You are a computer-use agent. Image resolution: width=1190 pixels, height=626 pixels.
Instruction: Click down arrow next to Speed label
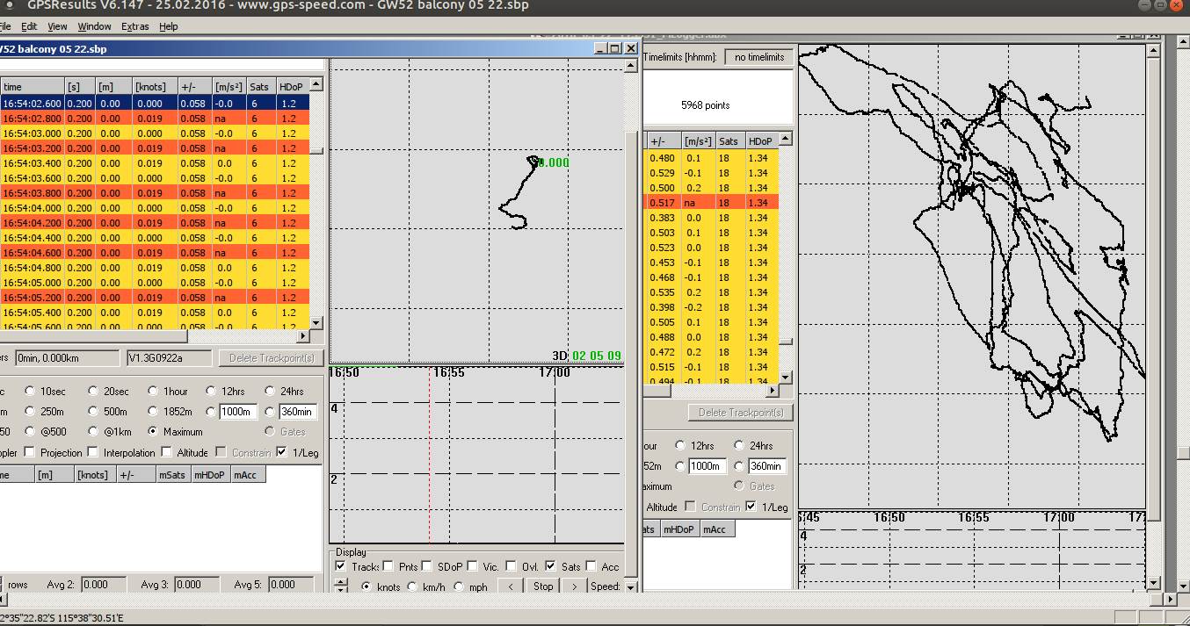coord(630,586)
